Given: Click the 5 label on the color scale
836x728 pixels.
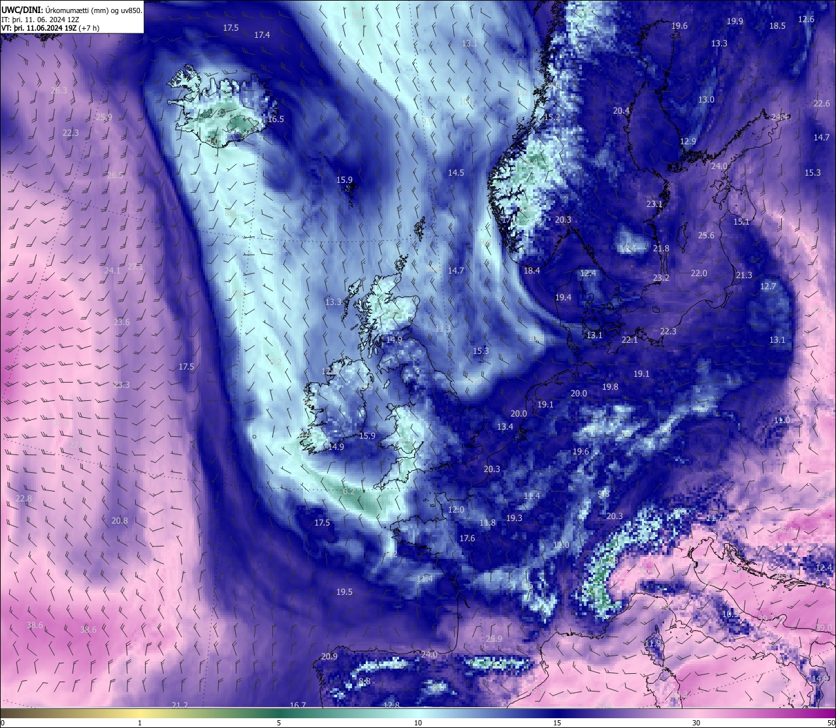Looking at the screenshot, I should 279,723.
